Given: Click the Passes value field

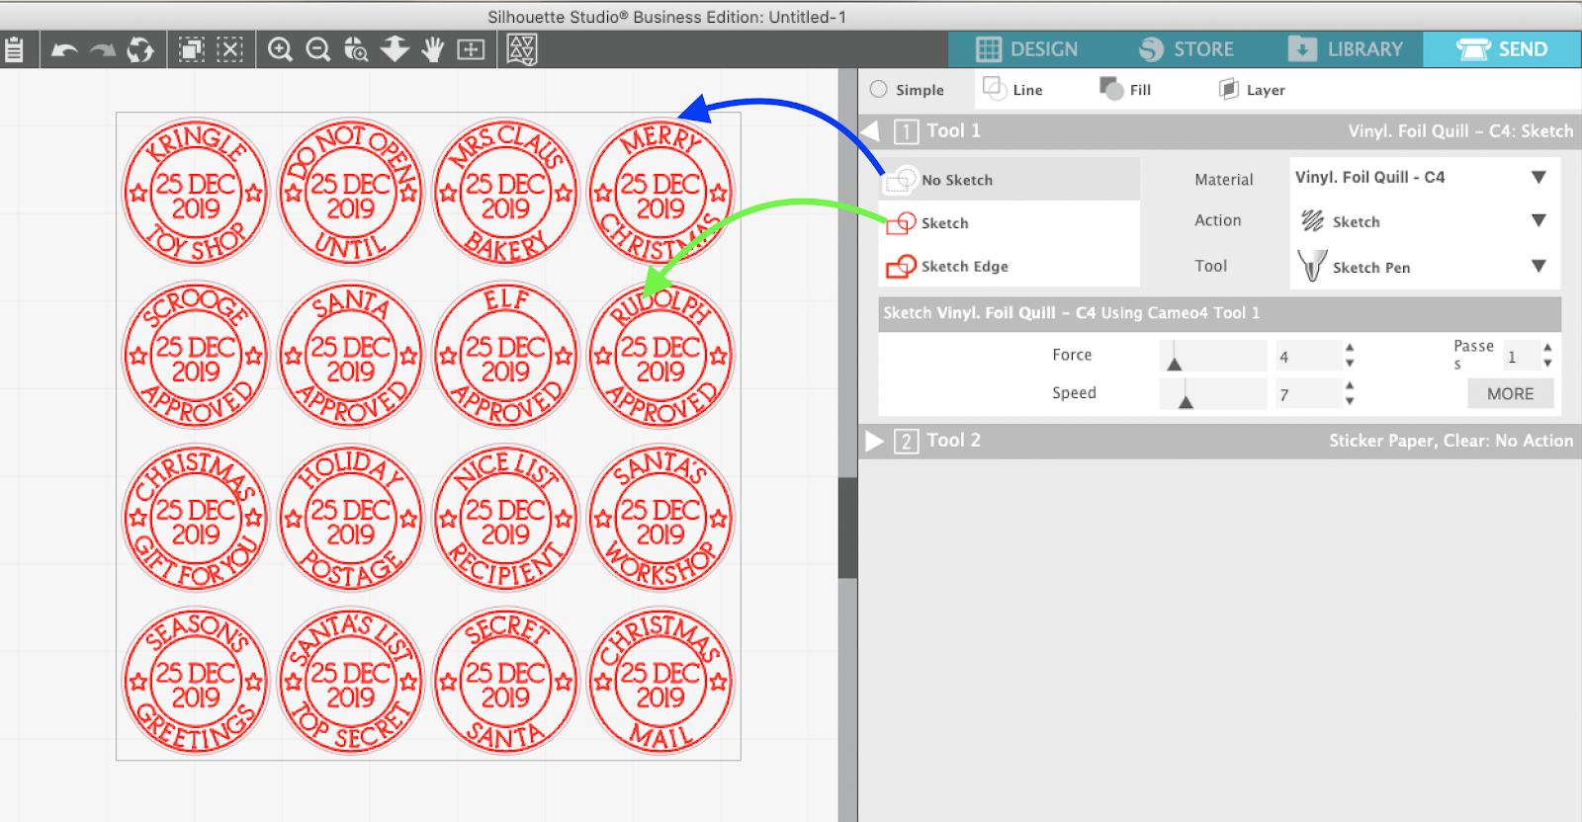Looking at the screenshot, I should 1520,357.
